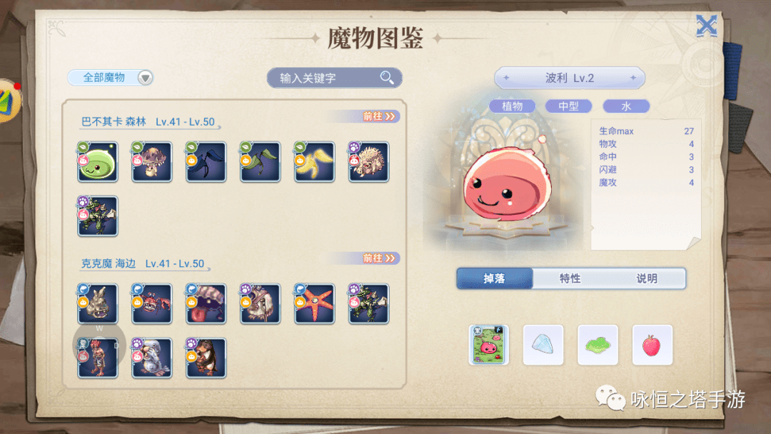Open the 全部魔物 filter dropdown
Viewport: 771px width, 434px height.
tap(111, 78)
